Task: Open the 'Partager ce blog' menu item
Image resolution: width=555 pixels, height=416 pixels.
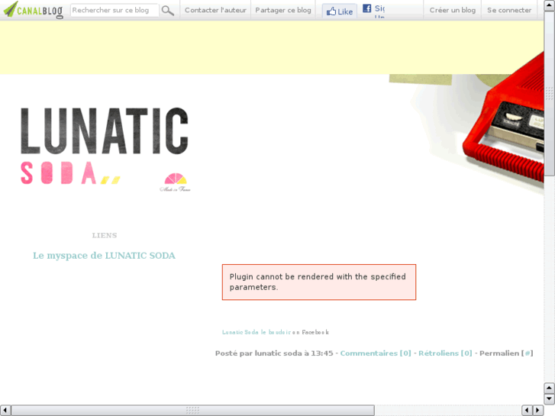Action: [283, 10]
